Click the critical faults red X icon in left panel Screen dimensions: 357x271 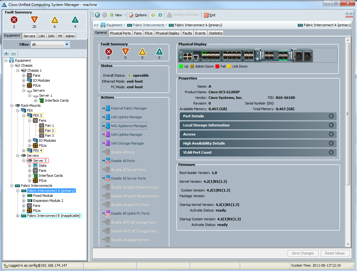tap(14, 20)
